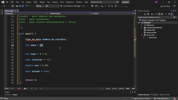The height and width of the screenshot is (100, 178).
Task: Expand the External Dependencies node
Action: click(142, 27)
